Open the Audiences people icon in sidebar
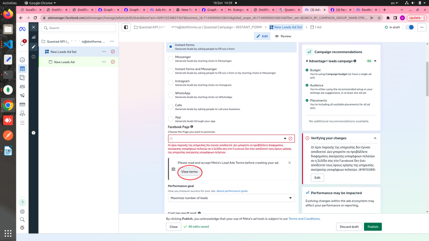This screenshot has width=429, height=241. [x=22, y=87]
